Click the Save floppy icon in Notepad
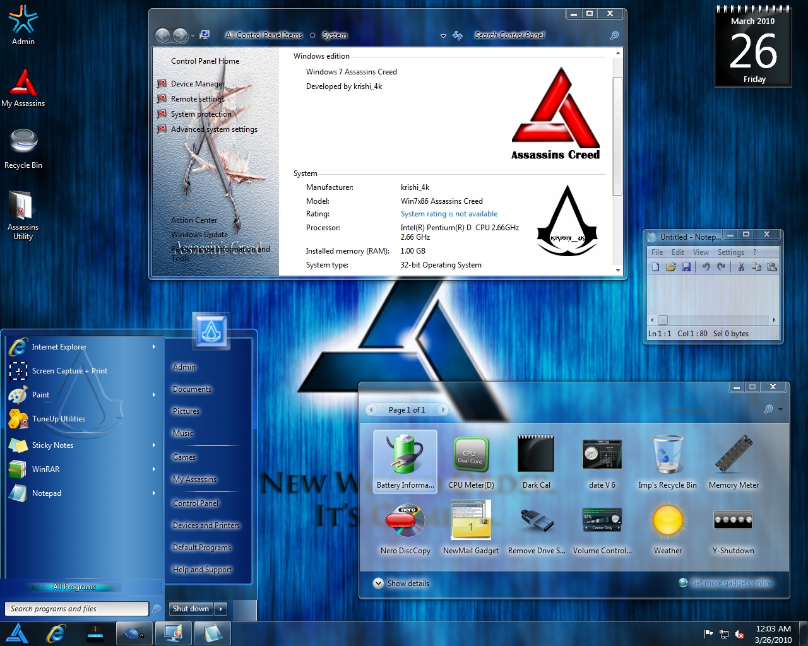 [x=686, y=267]
